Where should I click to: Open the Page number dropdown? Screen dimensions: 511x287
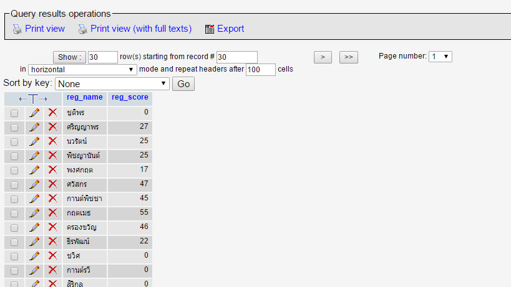(x=440, y=57)
